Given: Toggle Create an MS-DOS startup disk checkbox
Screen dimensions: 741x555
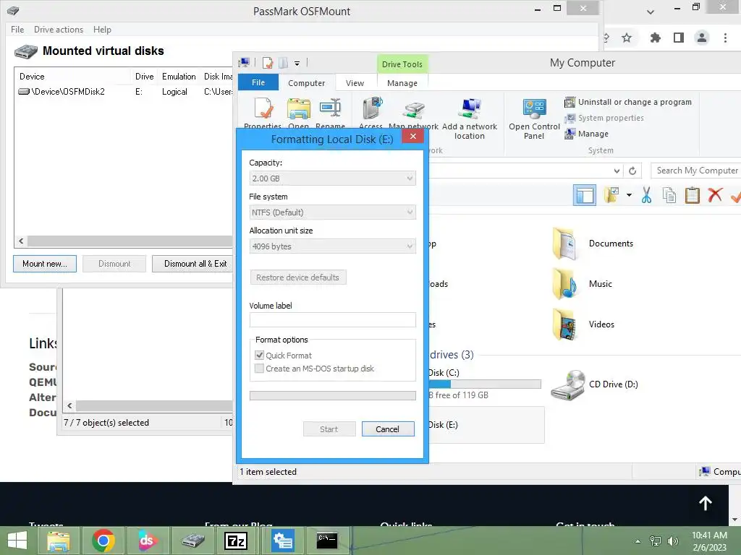Looking at the screenshot, I should click(x=259, y=368).
